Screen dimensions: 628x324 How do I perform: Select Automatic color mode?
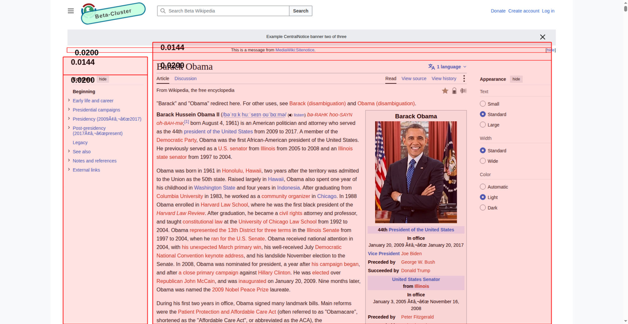click(x=483, y=187)
